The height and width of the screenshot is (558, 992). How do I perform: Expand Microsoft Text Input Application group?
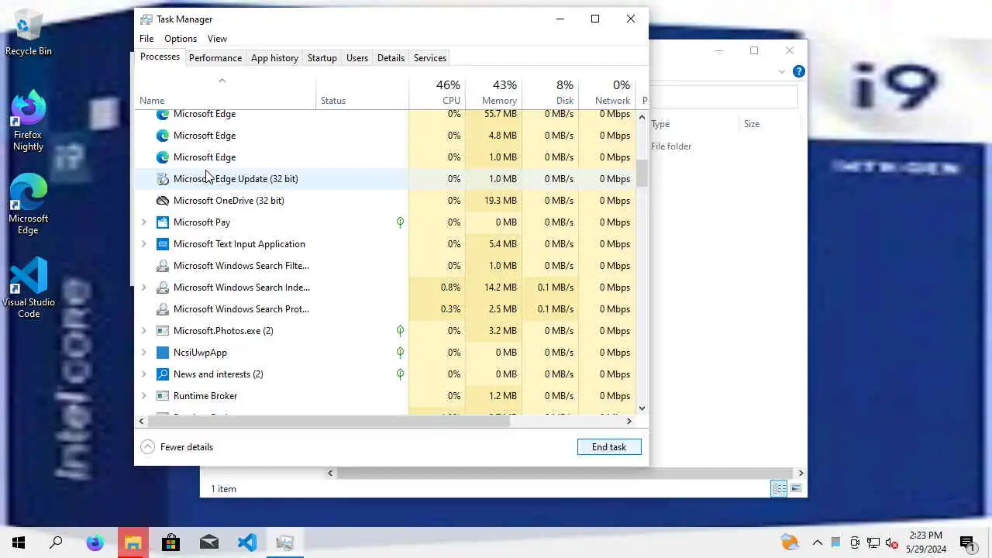point(143,244)
